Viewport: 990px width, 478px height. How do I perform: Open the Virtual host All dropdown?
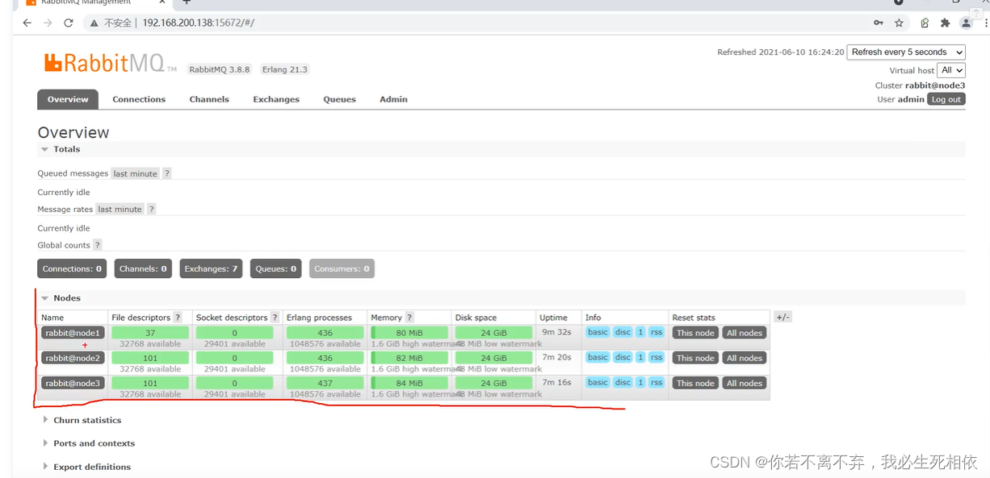pyautogui.click(x=952, y=70)
